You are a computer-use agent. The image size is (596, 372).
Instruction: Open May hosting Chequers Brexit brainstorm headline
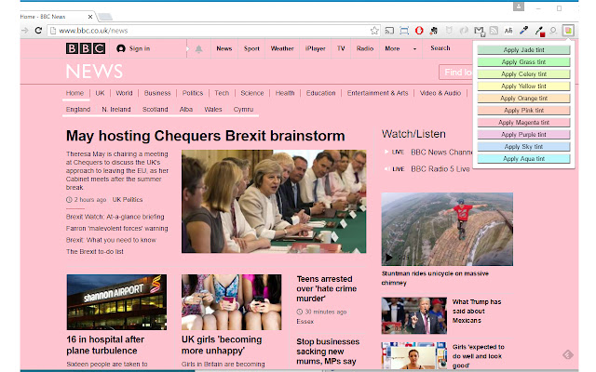point(206,136)
